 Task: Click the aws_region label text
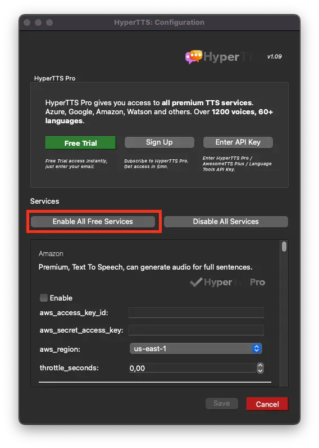point(60,349)
